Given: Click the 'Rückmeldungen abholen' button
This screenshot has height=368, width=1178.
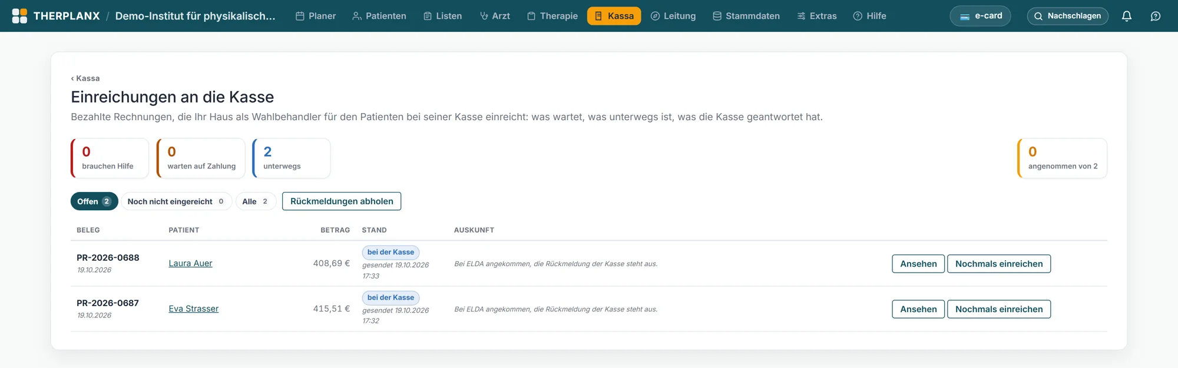Looking at the screenshot, I should coord(342,201).
